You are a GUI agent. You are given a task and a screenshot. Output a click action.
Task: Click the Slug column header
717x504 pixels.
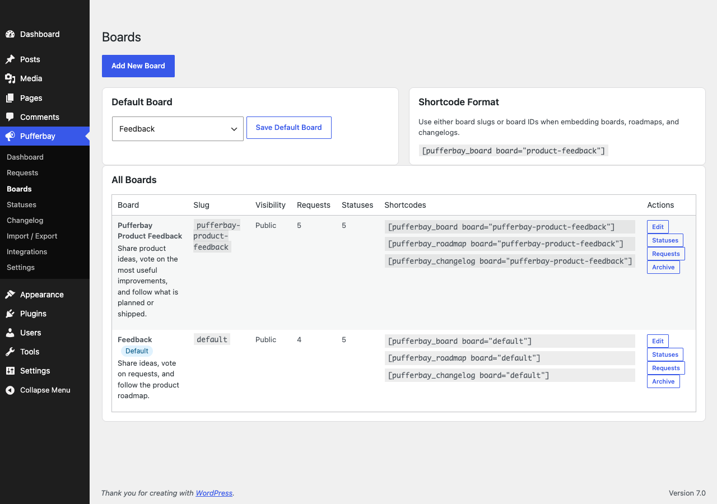(x=201, y=205)
